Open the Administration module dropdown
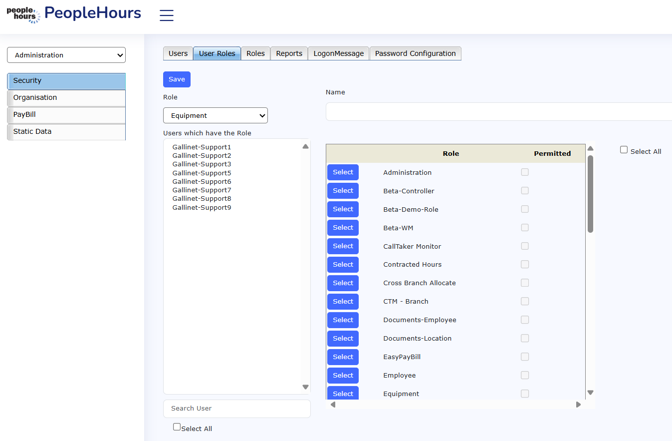 66,55
